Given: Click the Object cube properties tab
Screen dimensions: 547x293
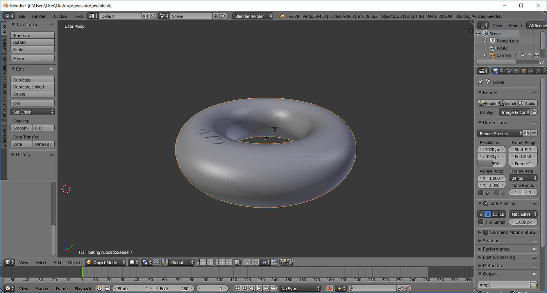Looking at the screenshot, I should click(x=524, y=71).
